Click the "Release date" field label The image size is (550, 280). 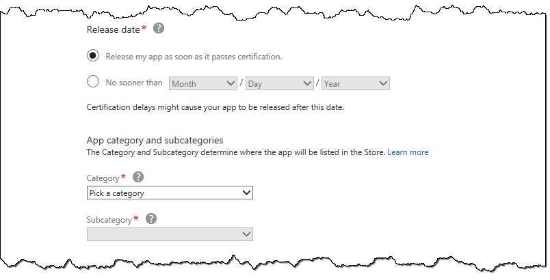click(112, 29)
